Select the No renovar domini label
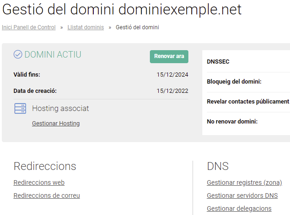The image size is (290, 215). (232, 122)
